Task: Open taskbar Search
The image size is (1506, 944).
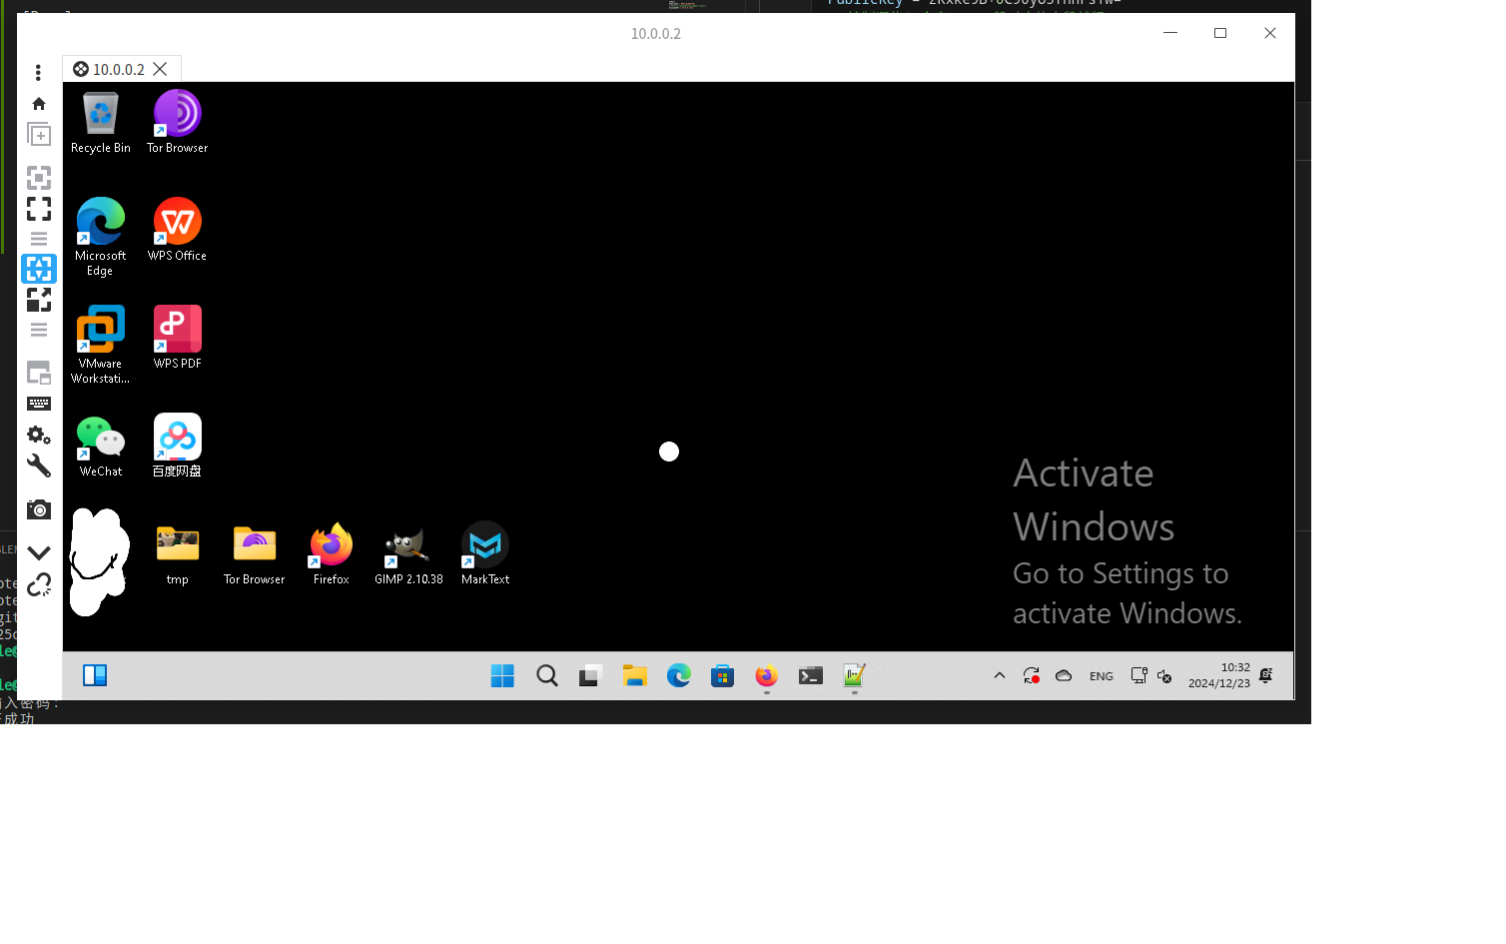Action: [547, 676]
